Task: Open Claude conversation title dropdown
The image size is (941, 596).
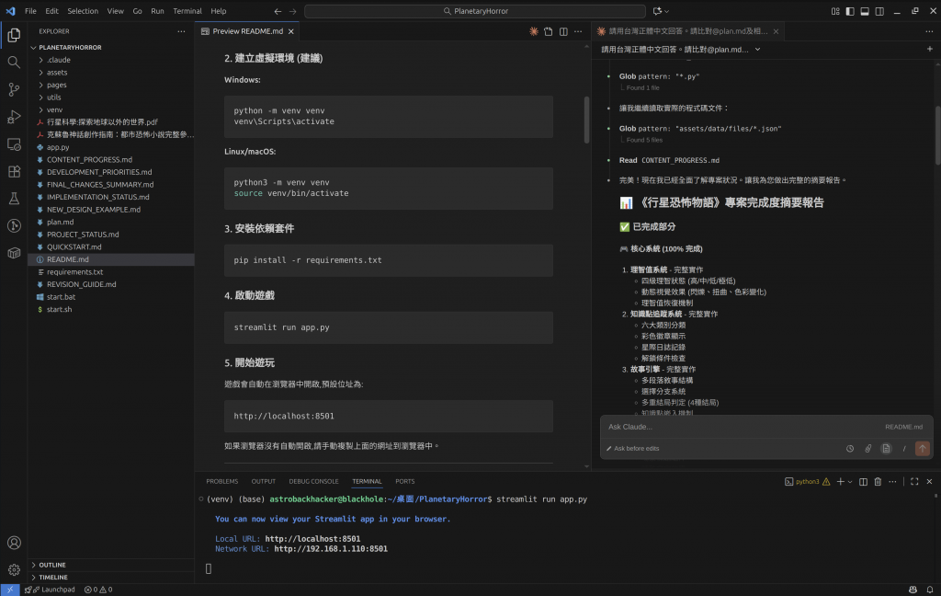Action: 757,50
